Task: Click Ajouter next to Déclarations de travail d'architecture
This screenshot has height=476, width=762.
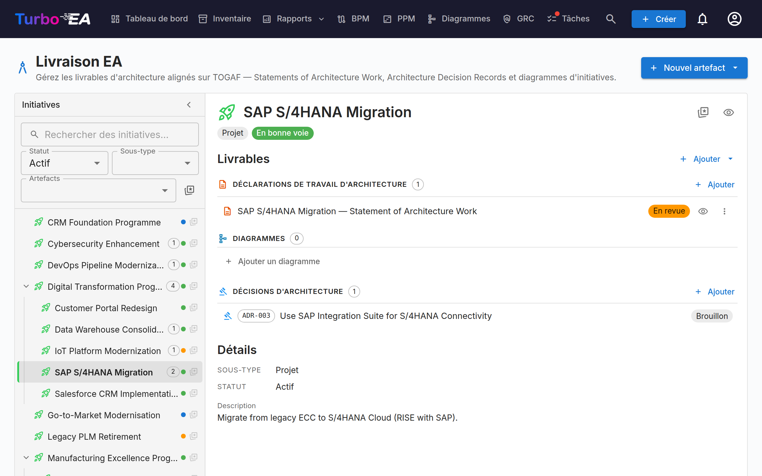Action: pos(714,184)
